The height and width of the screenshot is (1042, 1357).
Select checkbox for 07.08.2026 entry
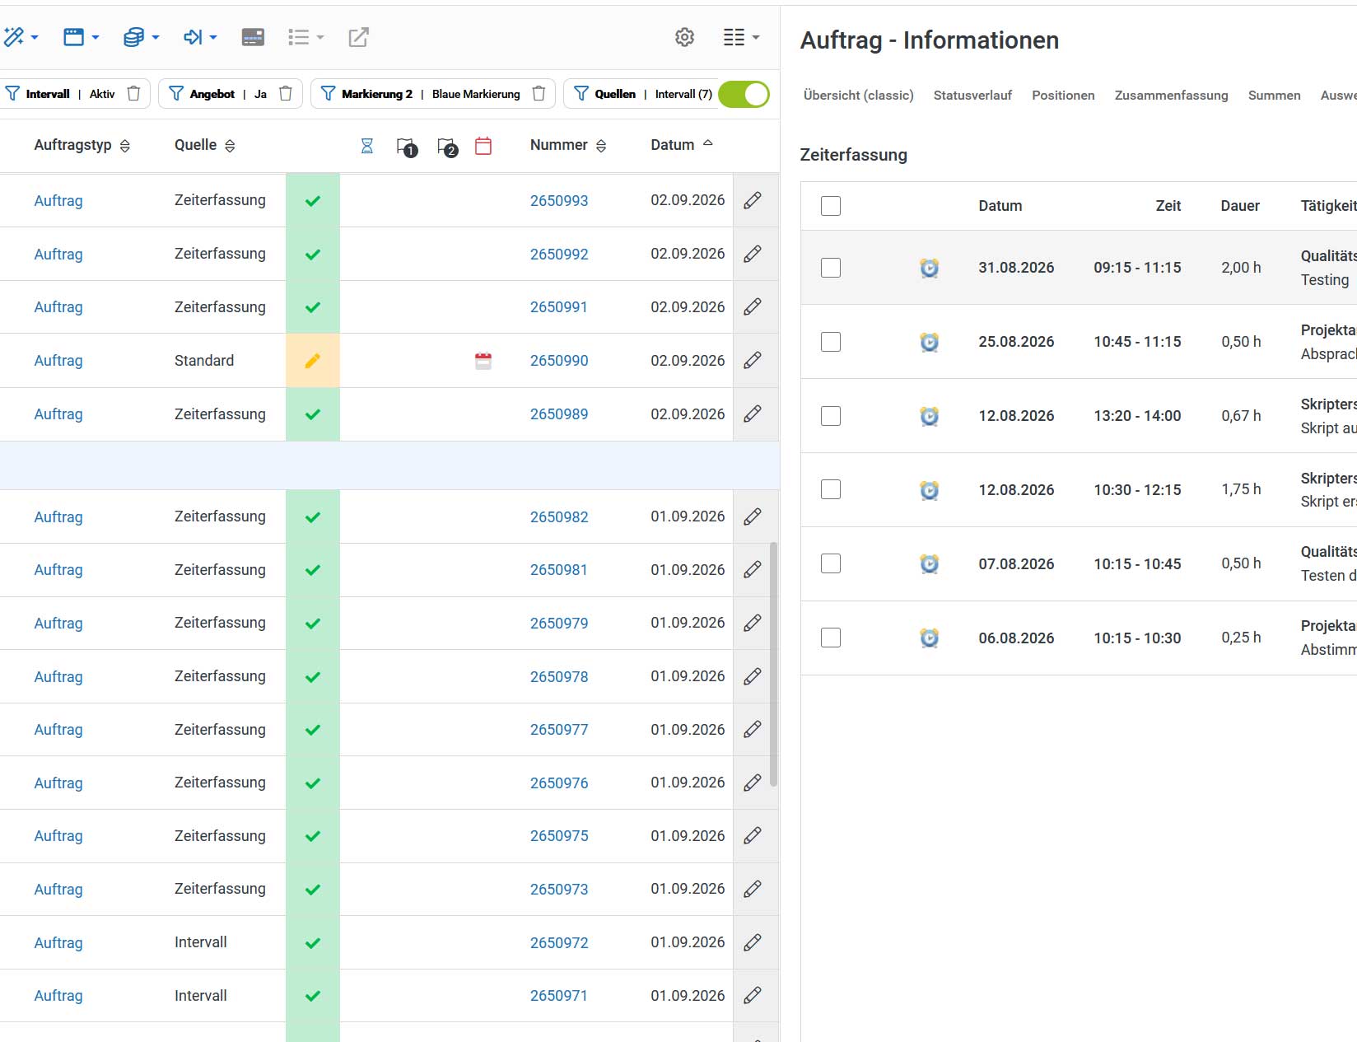point(831,563)
